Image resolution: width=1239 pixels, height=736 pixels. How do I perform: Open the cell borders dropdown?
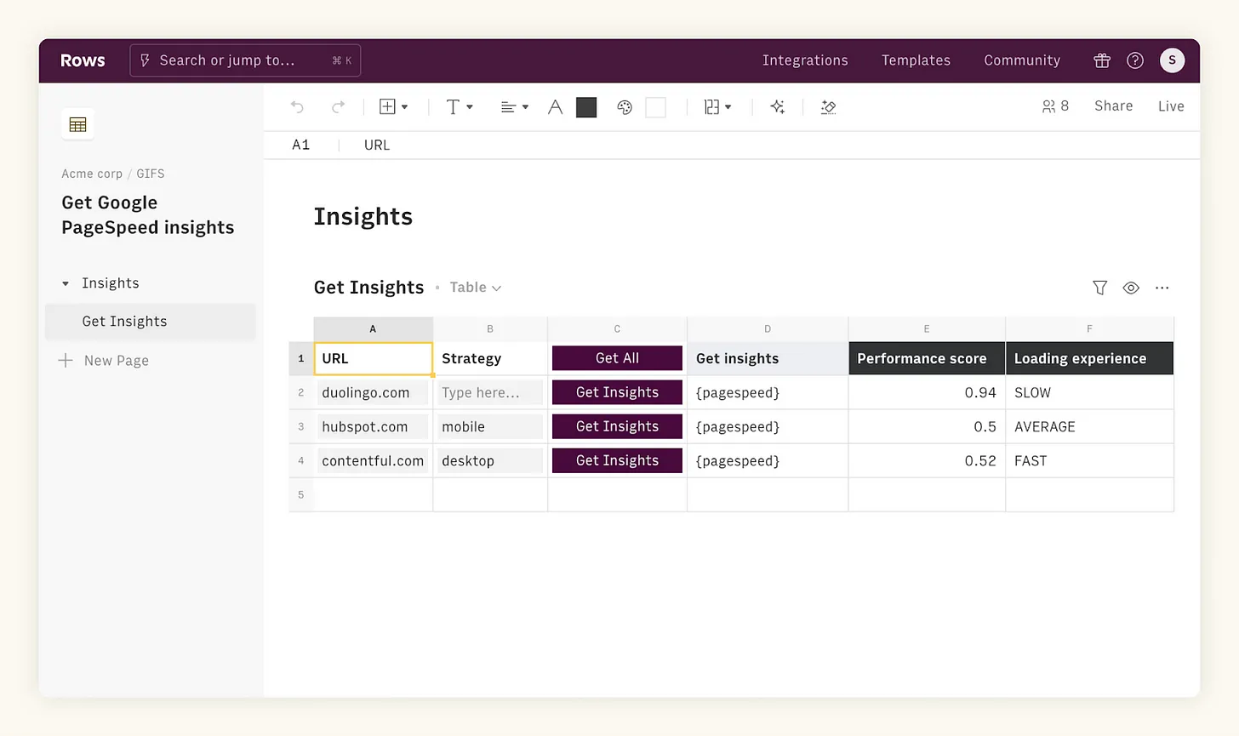click(393, 106)
